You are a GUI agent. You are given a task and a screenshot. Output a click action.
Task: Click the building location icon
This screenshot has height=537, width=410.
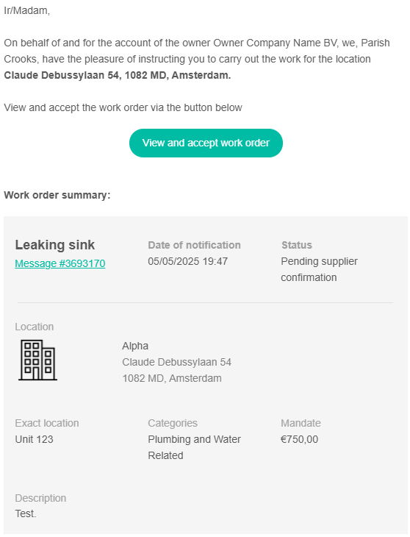pos(37,360)
